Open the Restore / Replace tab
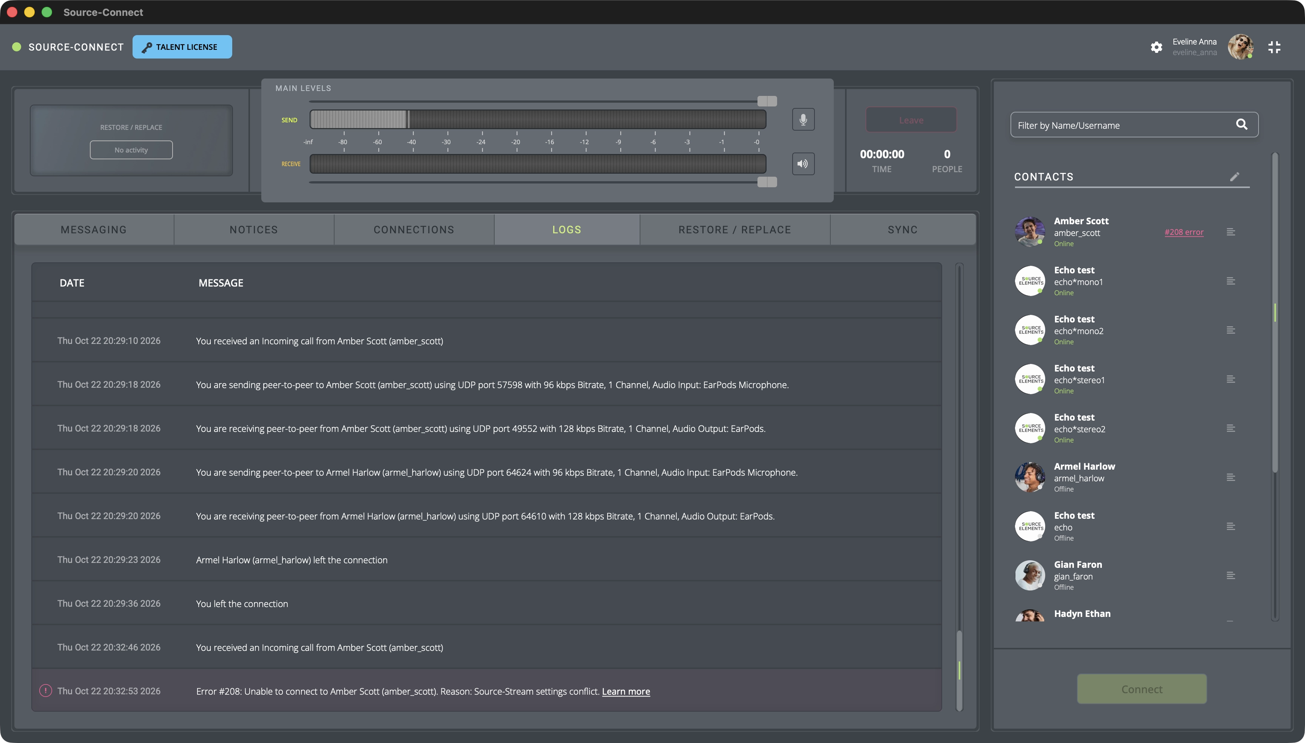 pyautogui.click(x=734, y=230)
